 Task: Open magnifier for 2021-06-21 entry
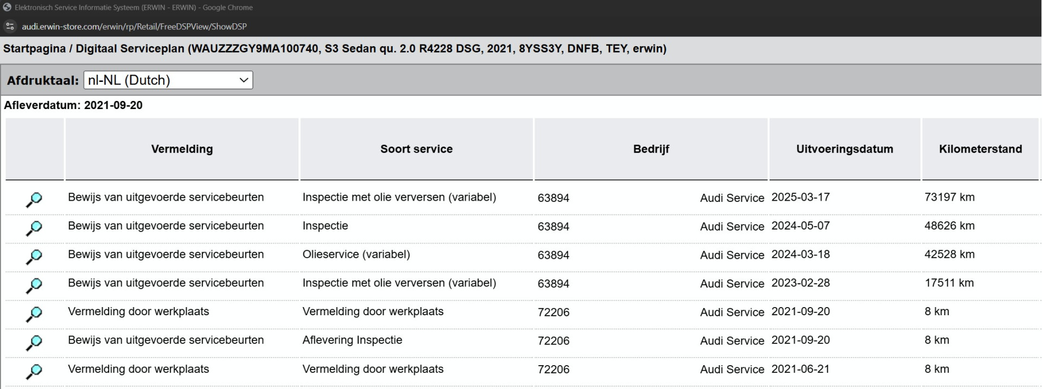tap(34, 372)
